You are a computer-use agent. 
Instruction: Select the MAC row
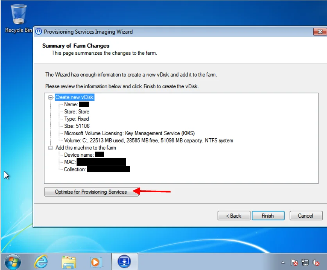click(x=95, y=162)
